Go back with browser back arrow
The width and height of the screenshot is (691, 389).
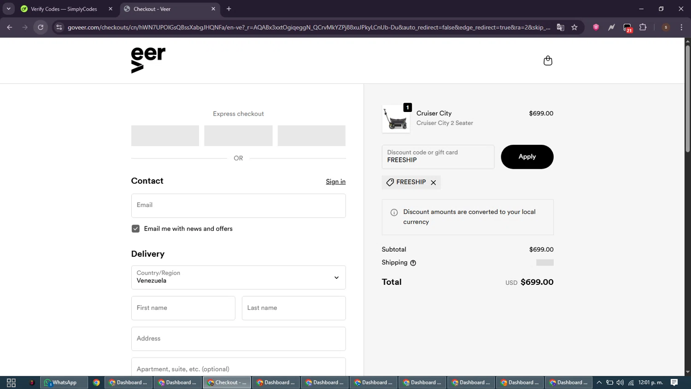pyautogui.click(x=10, y=27)
